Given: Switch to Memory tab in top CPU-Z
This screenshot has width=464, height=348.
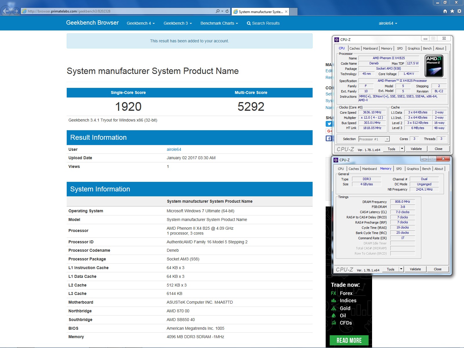Looking at the screenshot, I should (387, 48).
